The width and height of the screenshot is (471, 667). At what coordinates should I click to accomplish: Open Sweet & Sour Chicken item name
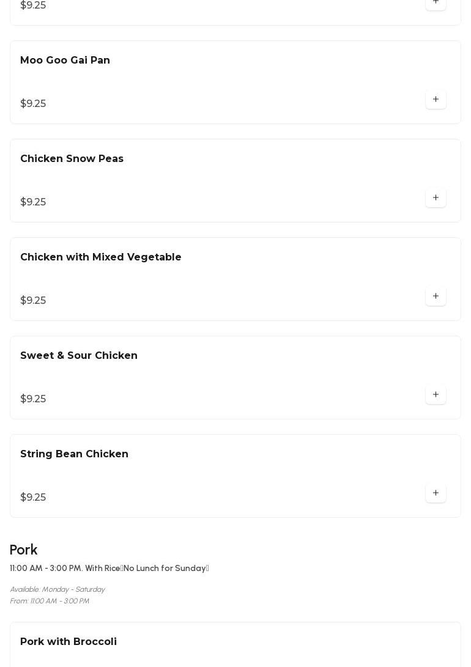point(79,356)
